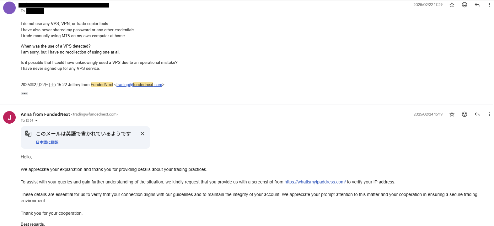
Task: Reply to Anna from FundedNext email
Action: 477,114
